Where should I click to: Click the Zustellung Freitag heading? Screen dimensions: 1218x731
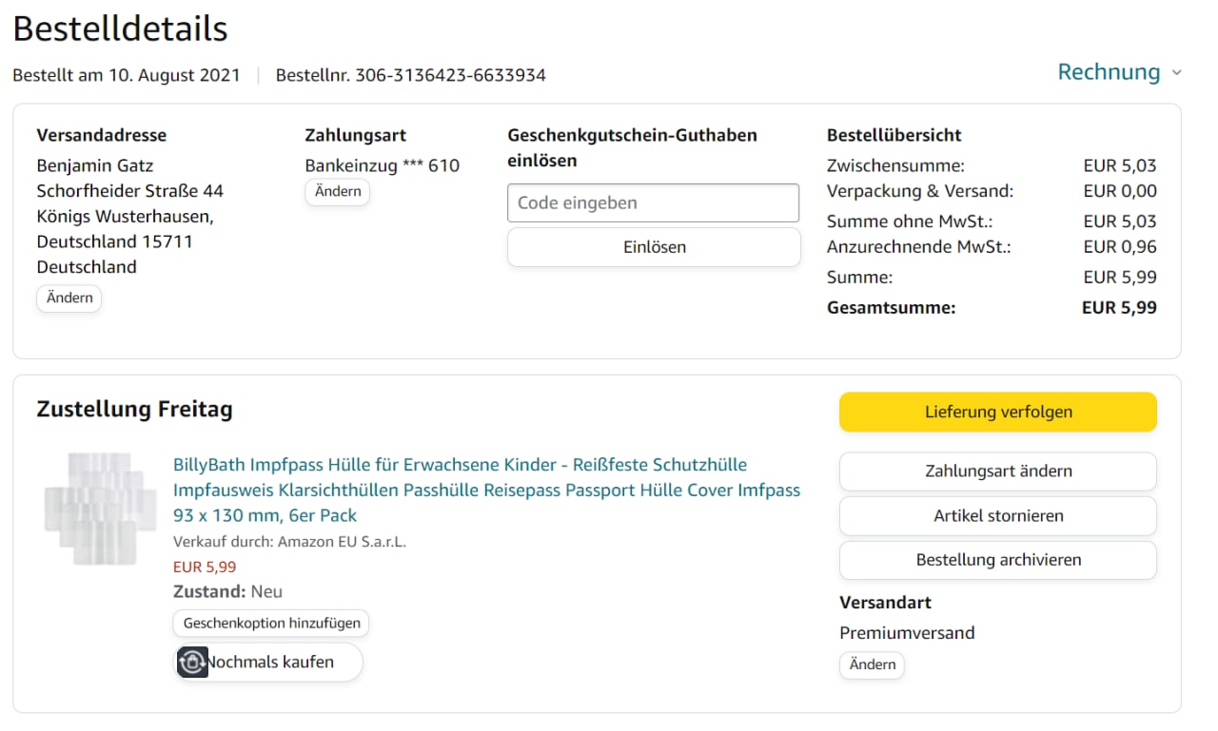tap(134, 410)
